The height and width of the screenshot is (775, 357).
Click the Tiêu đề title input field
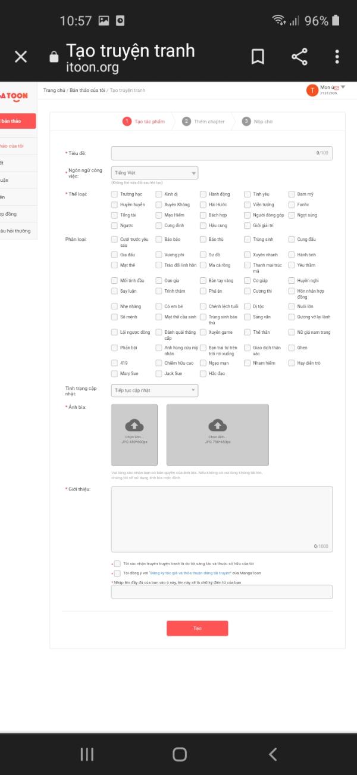[x=221, y=153]
